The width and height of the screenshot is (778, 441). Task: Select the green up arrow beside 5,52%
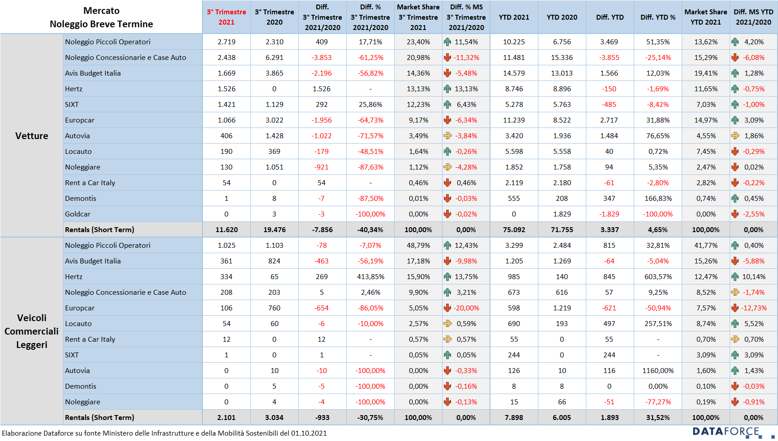735,324
